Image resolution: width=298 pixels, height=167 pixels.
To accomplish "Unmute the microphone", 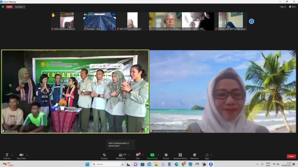I will coord(7,156).
